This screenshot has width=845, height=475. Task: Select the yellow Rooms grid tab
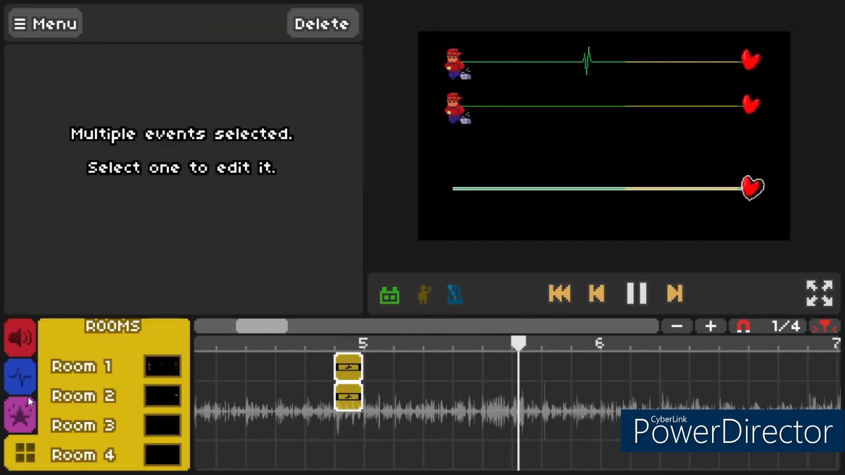coord(25,453)
